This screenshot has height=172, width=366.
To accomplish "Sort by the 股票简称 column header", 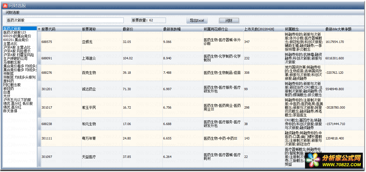I will [x=101, y=29].
